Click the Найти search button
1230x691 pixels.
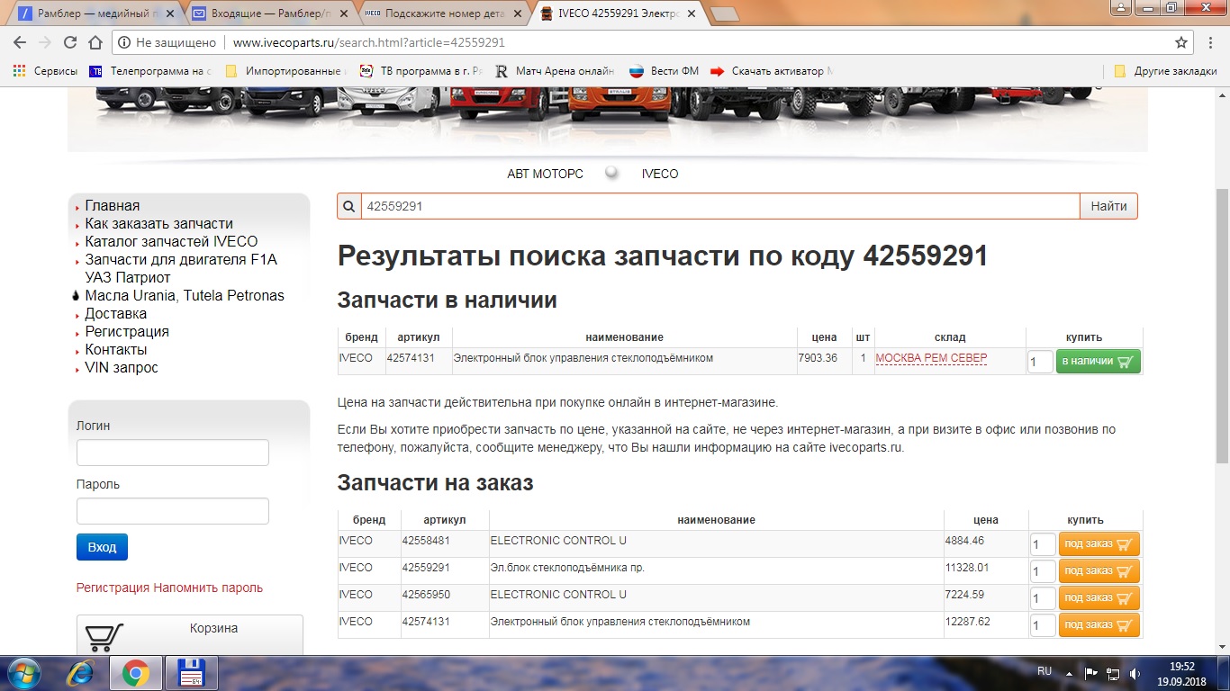click(x=1108, y=206)
